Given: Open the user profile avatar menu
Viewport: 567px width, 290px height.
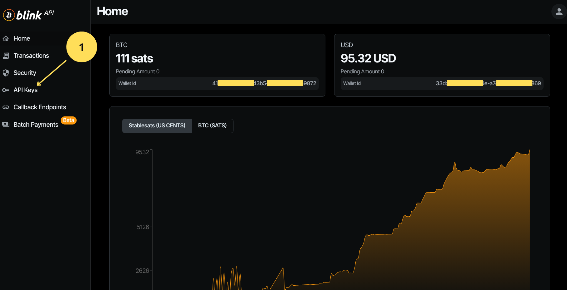Looking at the screenshot, I should tap(559, 12).
